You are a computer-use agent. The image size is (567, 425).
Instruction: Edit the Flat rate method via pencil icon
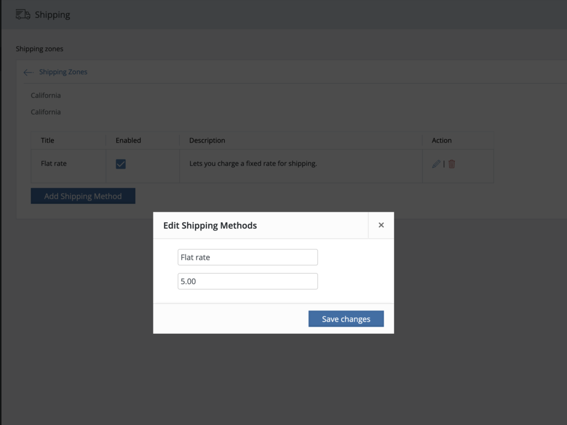(x=436, y=164)
